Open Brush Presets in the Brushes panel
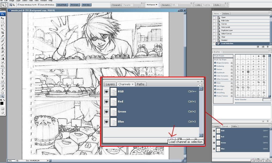Screen dimensions: 272x163 (x=223, y=56)
